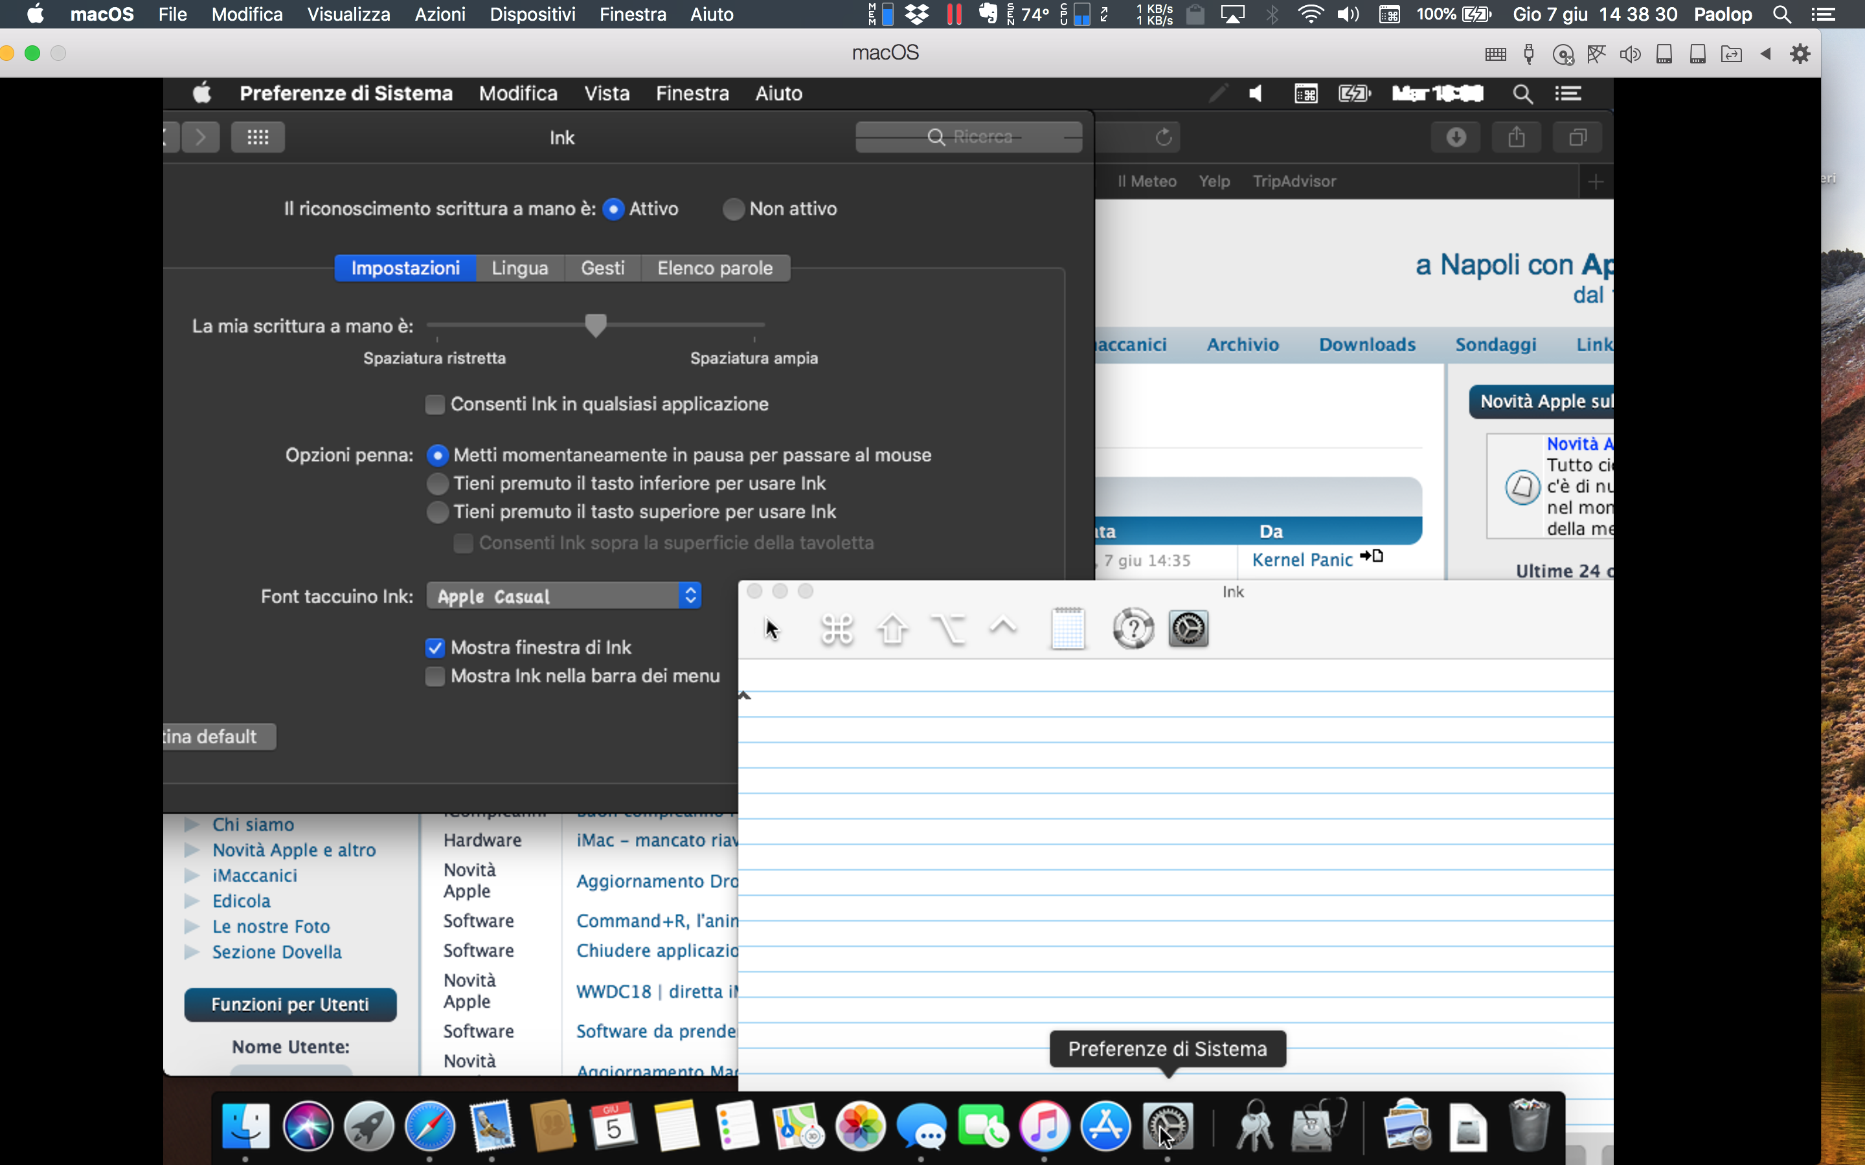Viewport: 1865px width, 1165px height.
Task: Open the VM settings gear icon
Action: tap(1800, 54)
